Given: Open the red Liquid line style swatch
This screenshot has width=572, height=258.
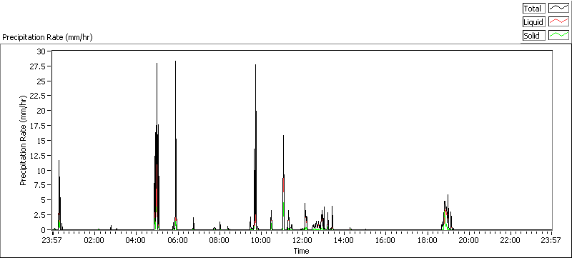Looking at the screenshot, I should (x=559, y=22).
